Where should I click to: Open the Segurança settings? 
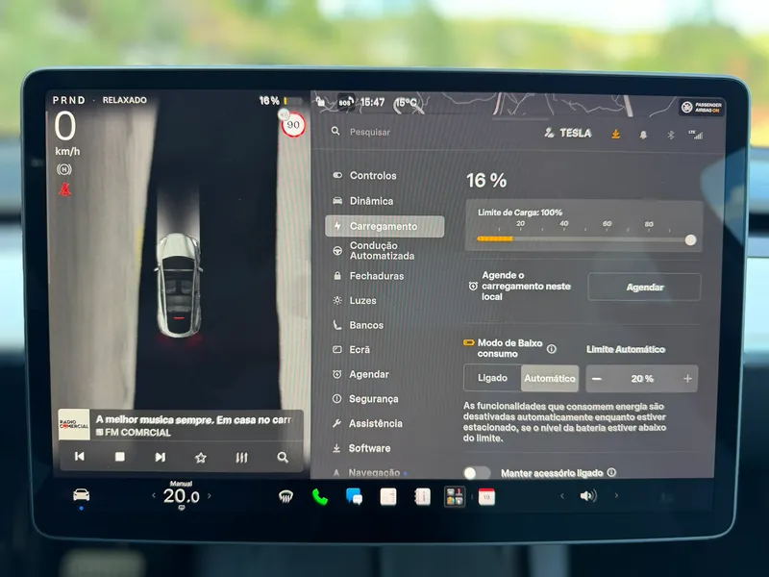point(365,399)
